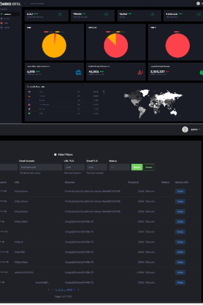Click the blue briefcase icon on the 4,818 card
The height and width of the screenshot is (305, 203).
pyautogui.click(x=78, y=73)
